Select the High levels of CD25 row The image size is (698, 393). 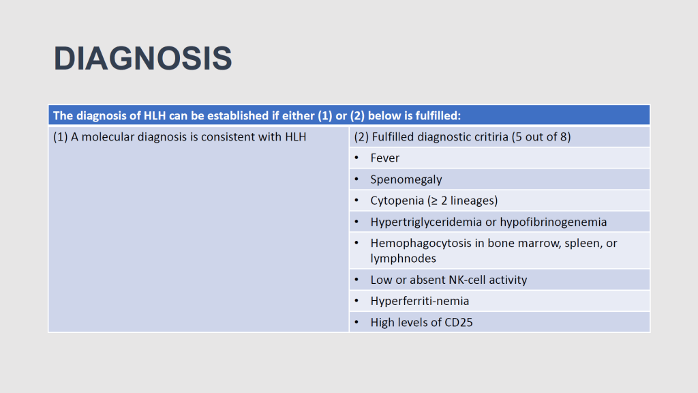tap(421, 322)
